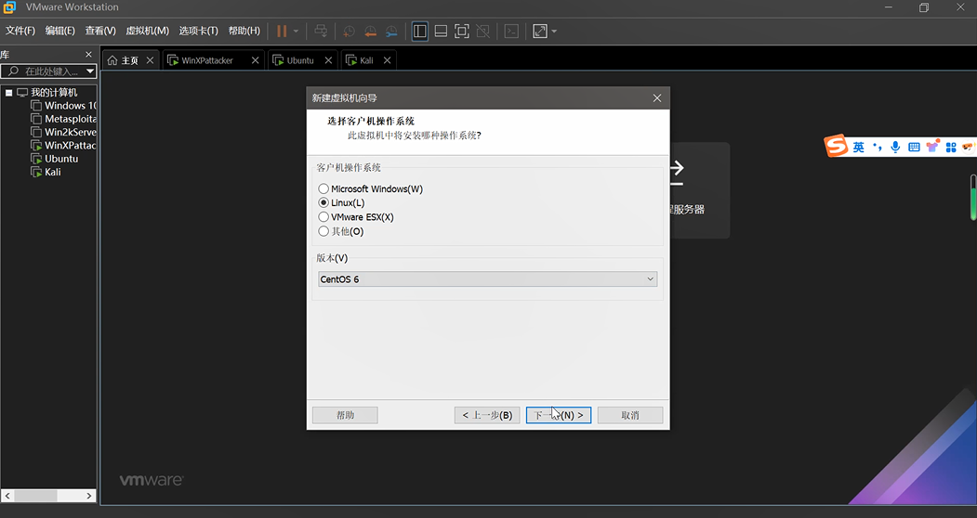Screen dimensions: 977x518
Task: Click the library scrollbar left arrow
Action: (x=7, y=496)
